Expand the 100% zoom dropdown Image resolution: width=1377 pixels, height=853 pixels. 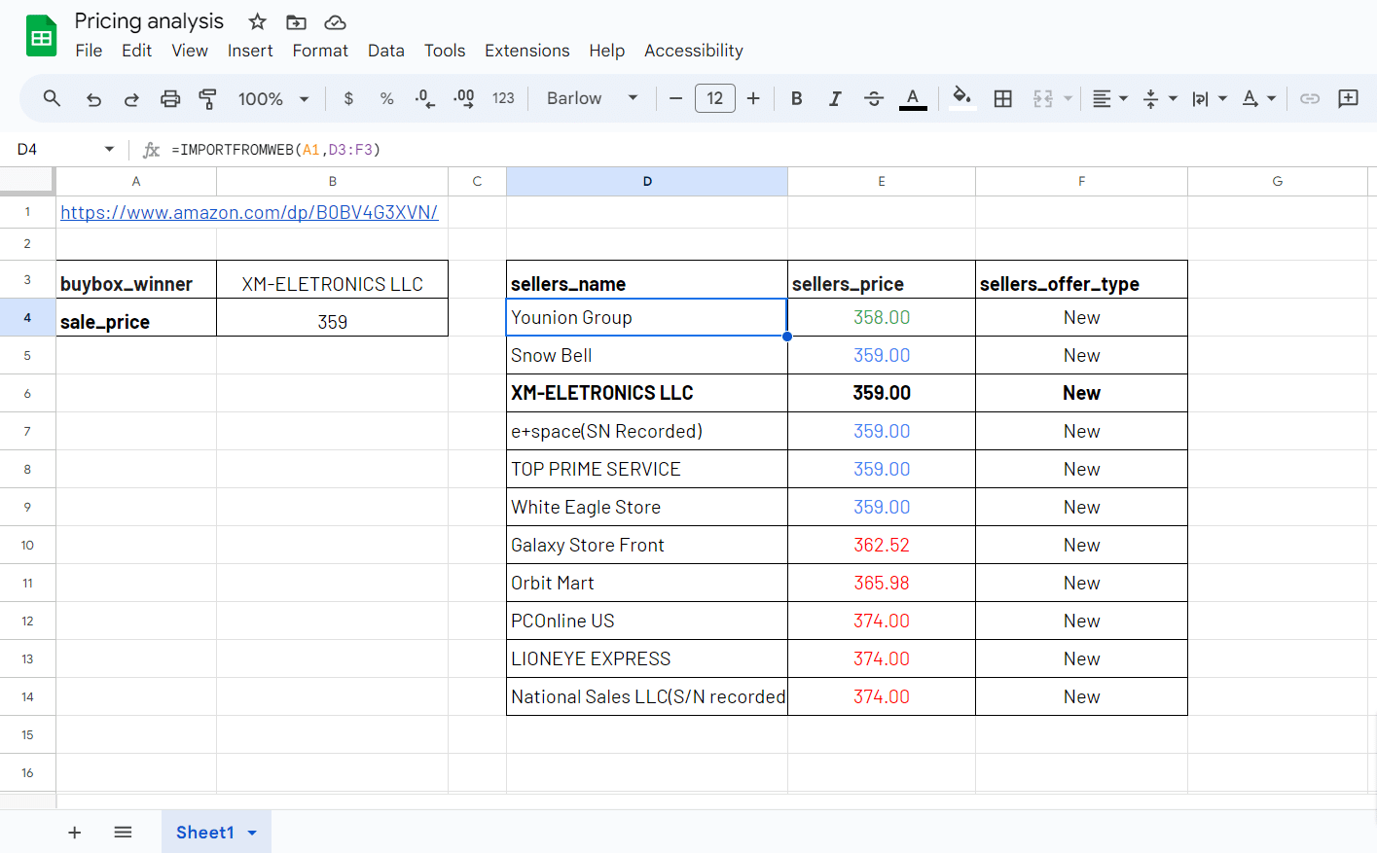(273, 98)
